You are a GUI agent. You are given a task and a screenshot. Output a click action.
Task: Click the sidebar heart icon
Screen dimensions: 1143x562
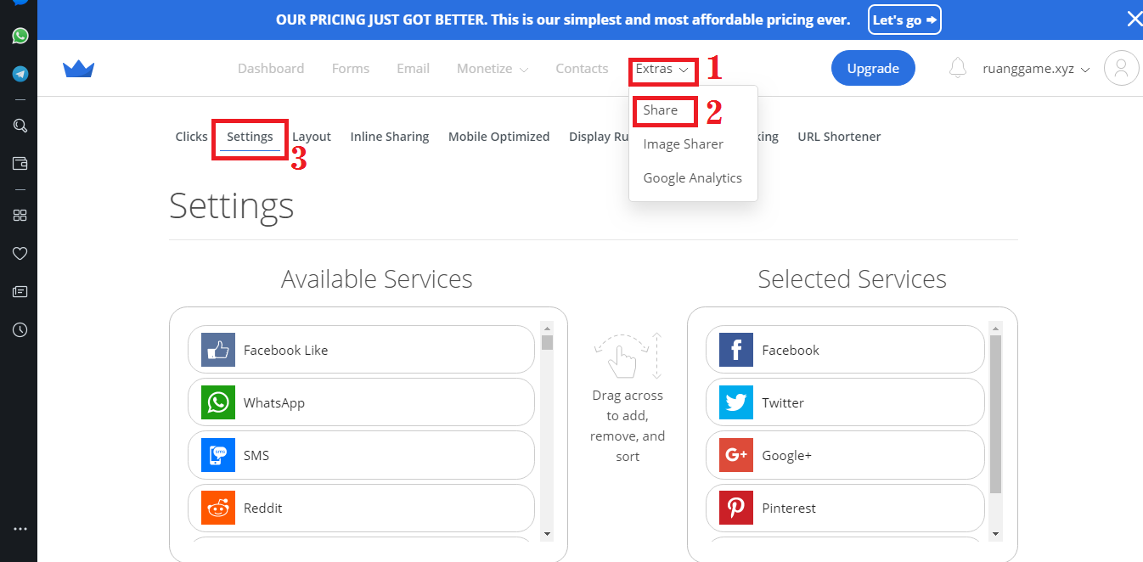(x=20, y=253)
